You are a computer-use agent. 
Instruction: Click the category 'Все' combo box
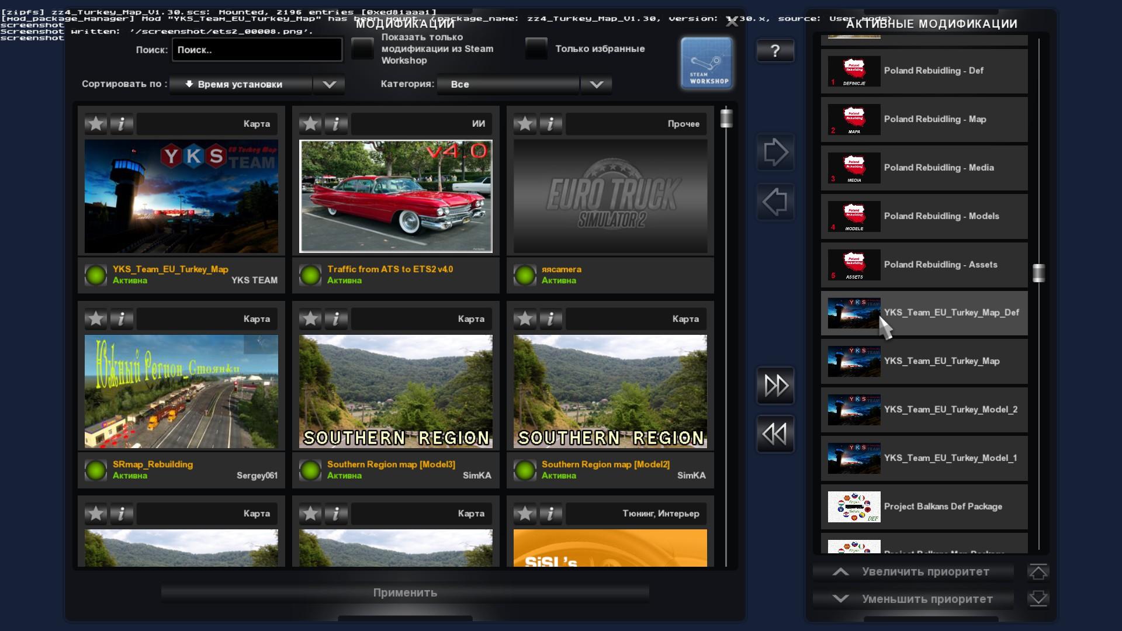click(508, 84)
